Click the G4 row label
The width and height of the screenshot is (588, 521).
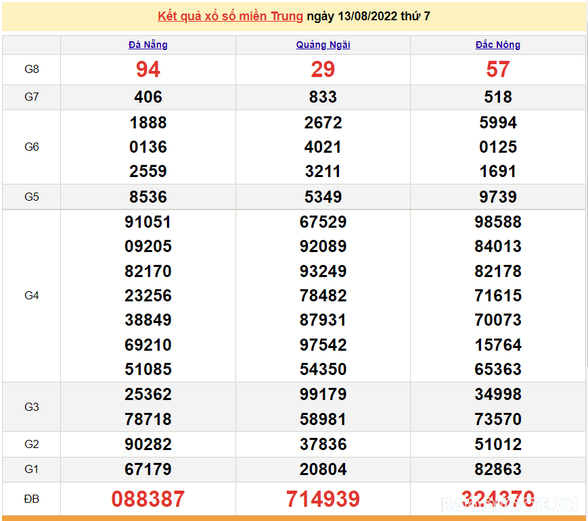pos(32,295)
